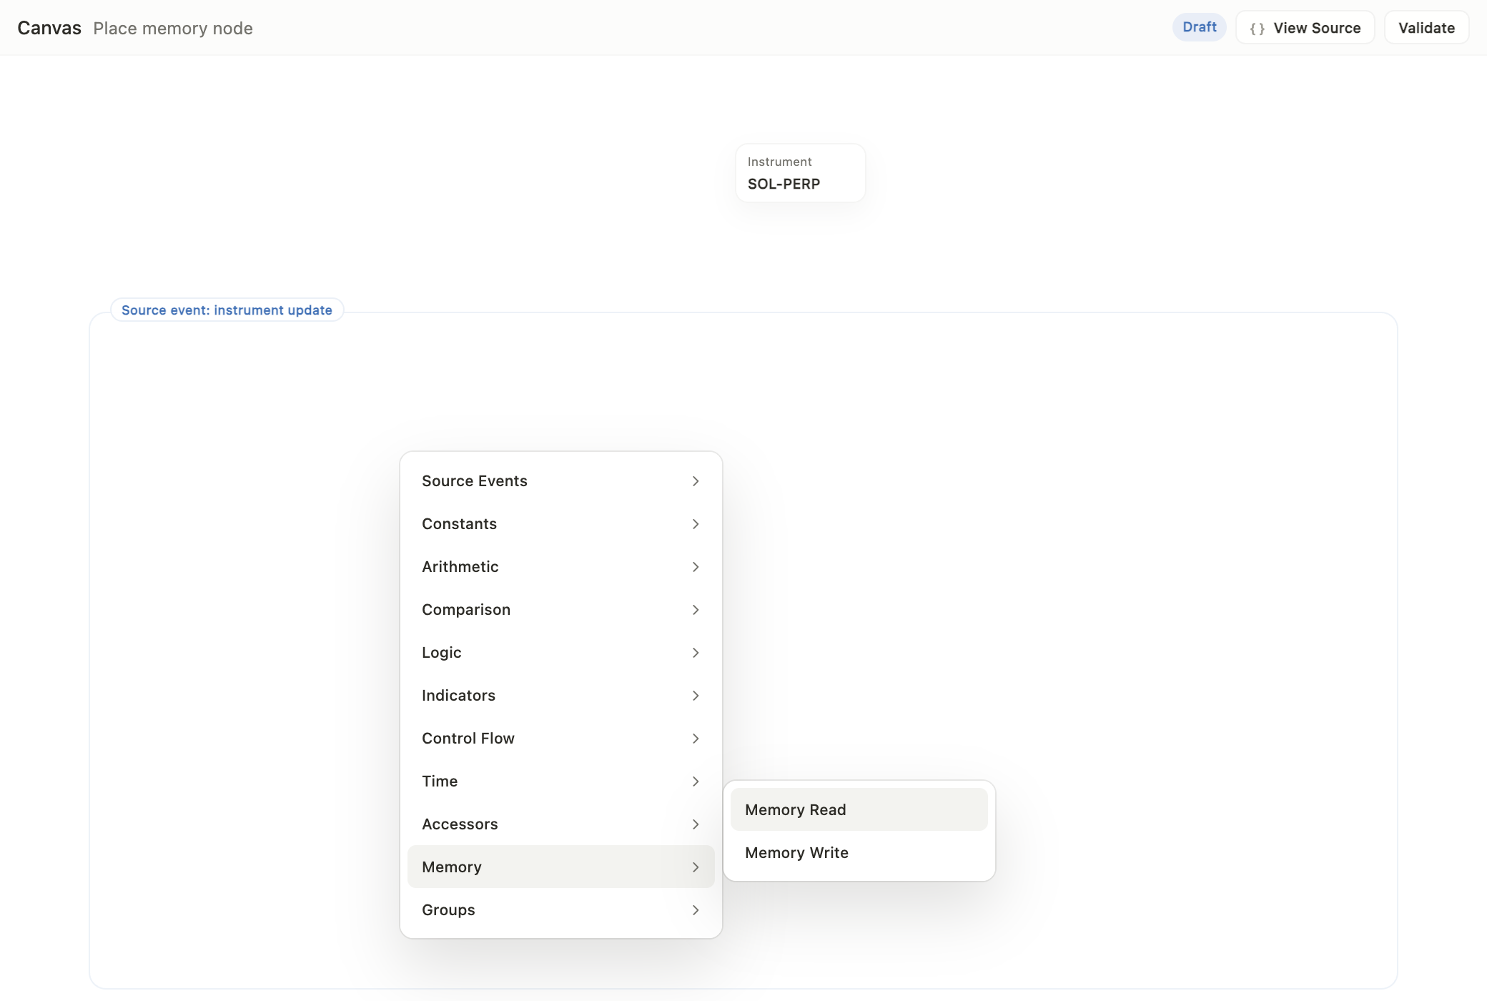The height and width of the screenshot is (1001, 1487).
Task: Click the Place memory node subtitle
Action: tap(173, 29)
